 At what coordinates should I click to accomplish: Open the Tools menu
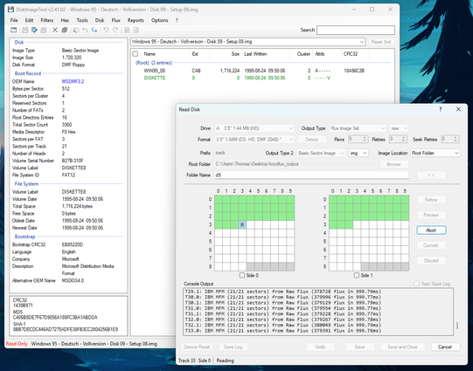pyautogui.click(x=82, y=20)
